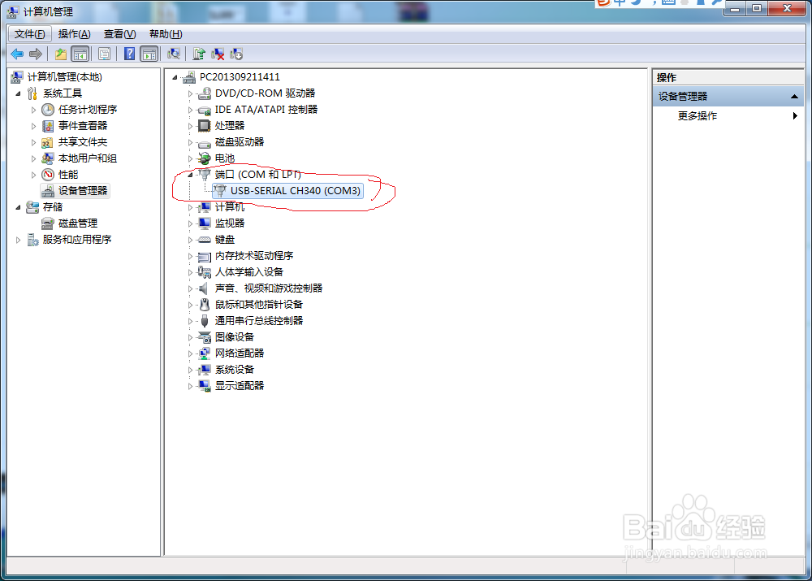
Task: Collapse the 端口 (COM 和 LPT) category
Action: 190,175
